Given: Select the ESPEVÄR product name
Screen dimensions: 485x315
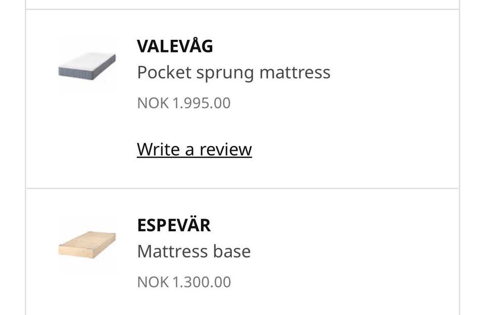Looking at the screenshot, I should (x=174, y=225).
